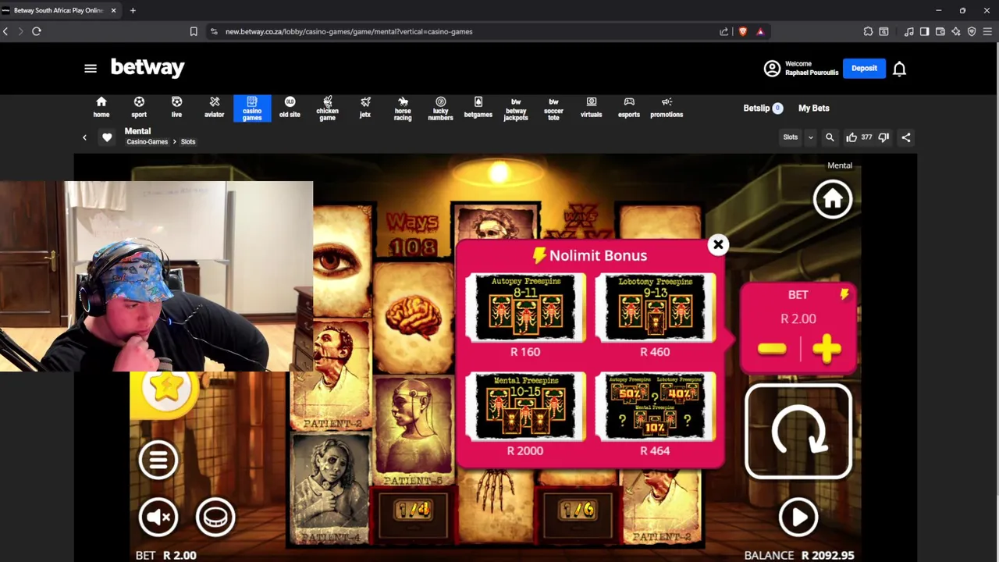Open the betway hamburger menu
The height and width of the screenshot is (562, 999).
(x=91, y=69)
